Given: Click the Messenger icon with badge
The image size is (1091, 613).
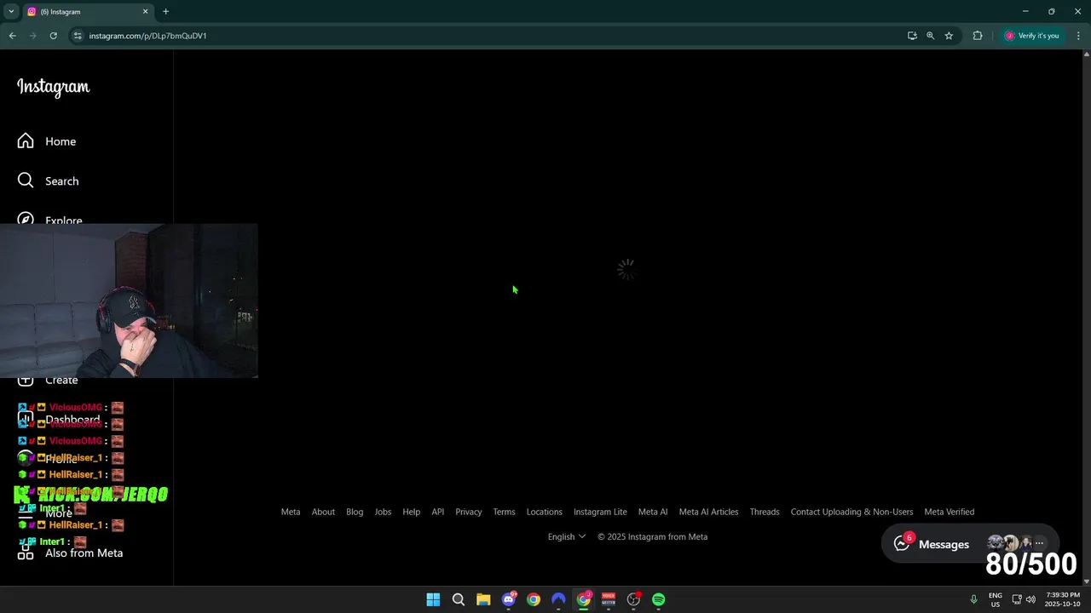Looking at the screenshot, I should [x=903, y=543].
